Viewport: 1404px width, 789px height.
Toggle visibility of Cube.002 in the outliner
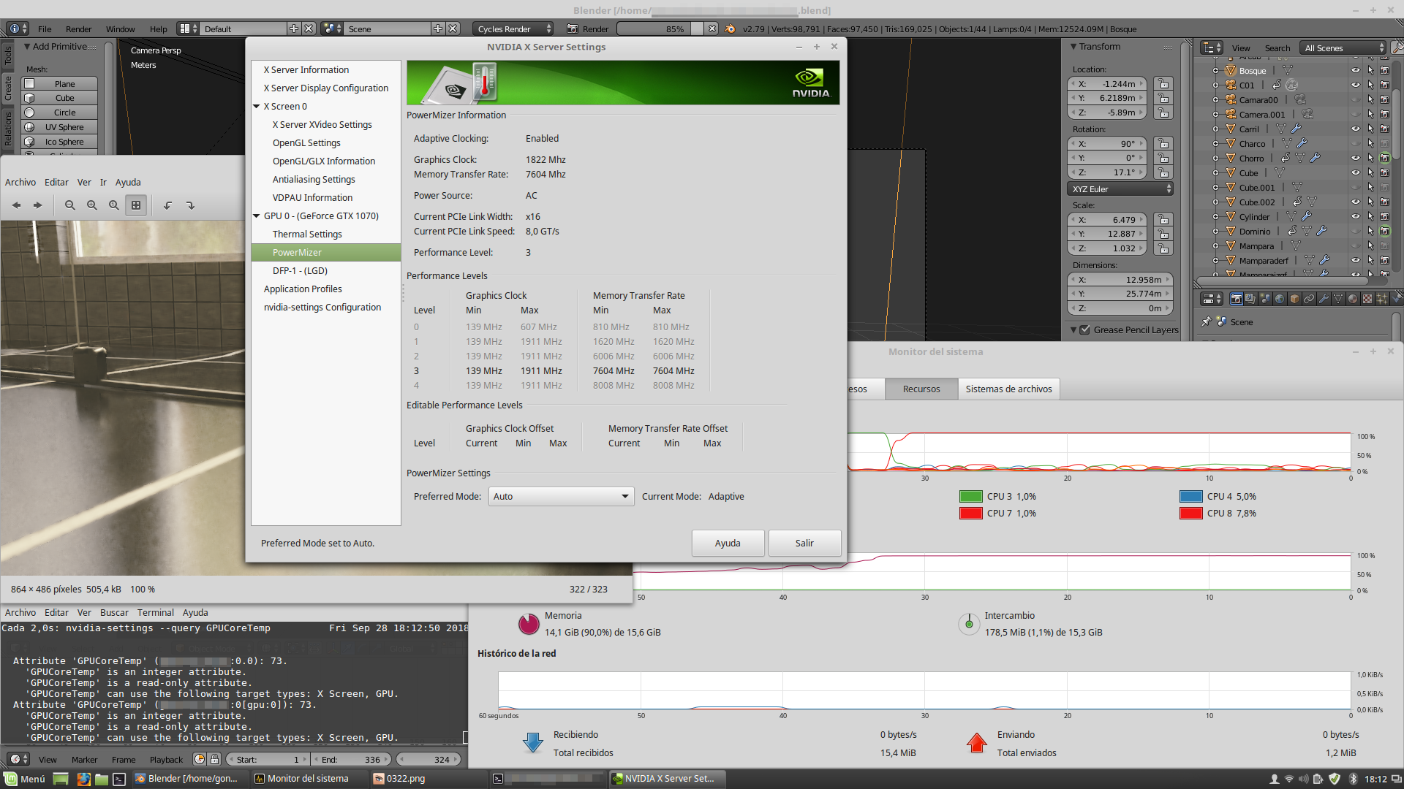point(1355,202)
